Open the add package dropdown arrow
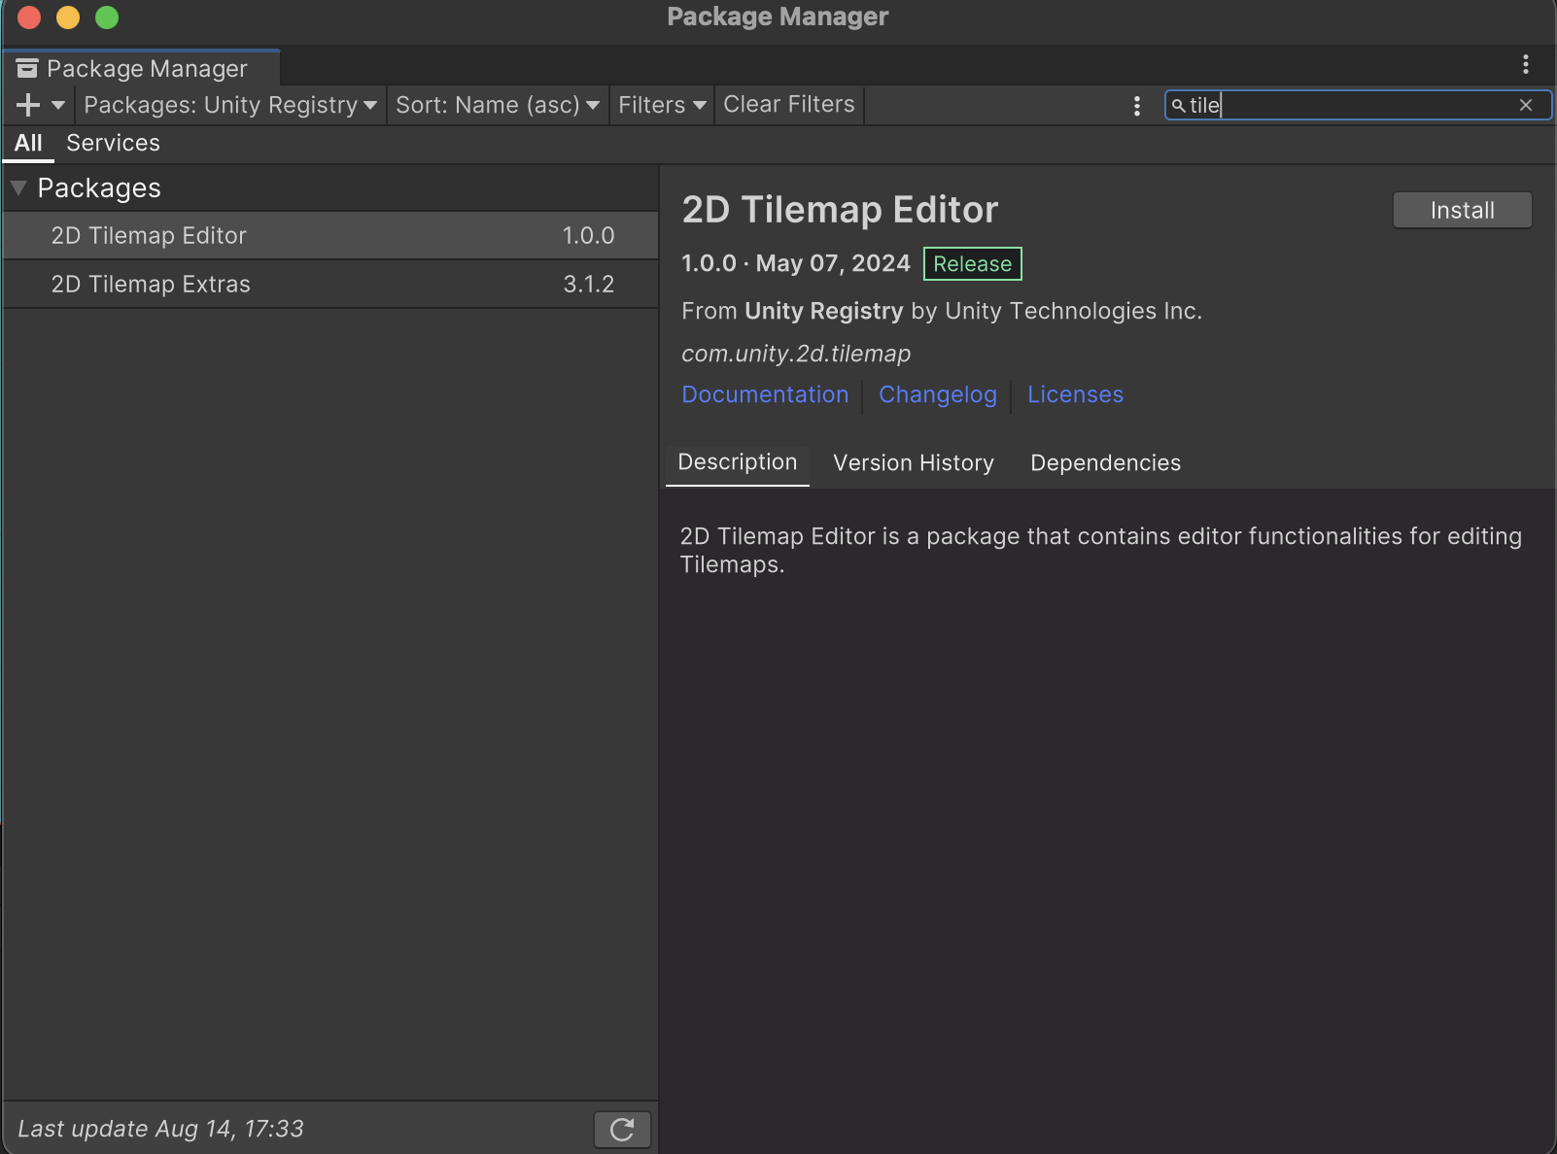The image size is (1557, 1154). 58,105
